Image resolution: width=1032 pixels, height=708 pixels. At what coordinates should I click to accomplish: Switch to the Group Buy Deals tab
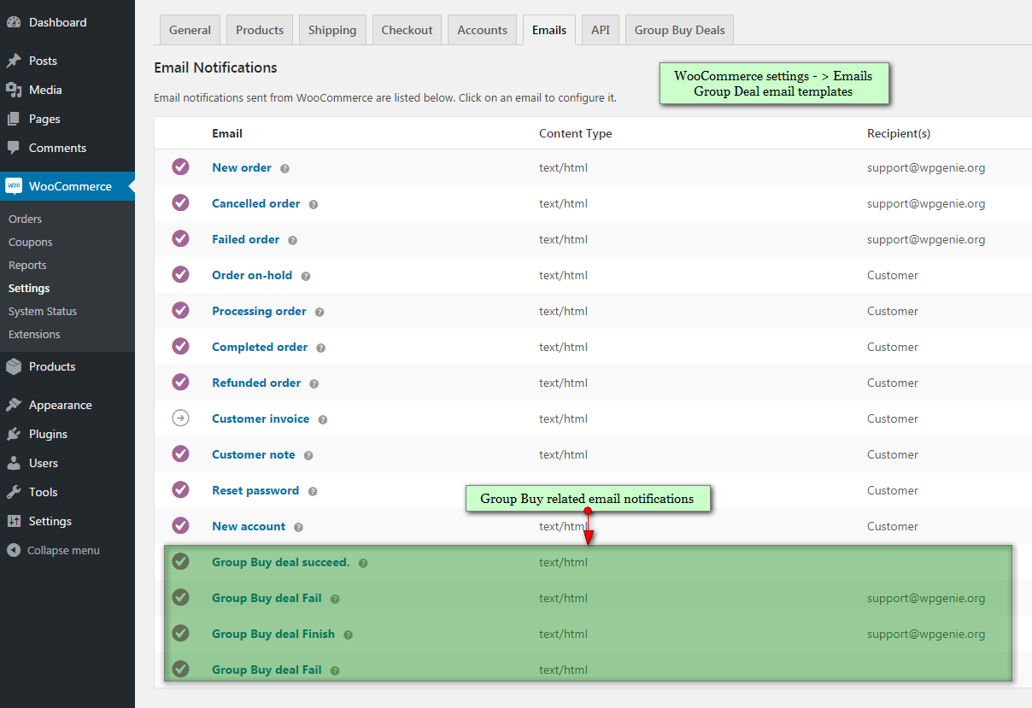(678, 29)
